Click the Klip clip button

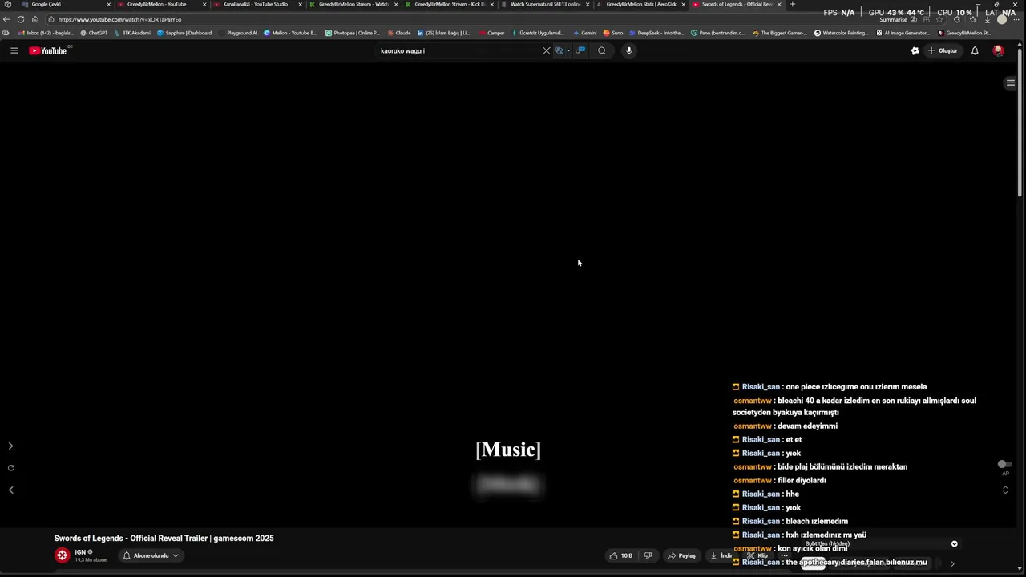(757, 555)
